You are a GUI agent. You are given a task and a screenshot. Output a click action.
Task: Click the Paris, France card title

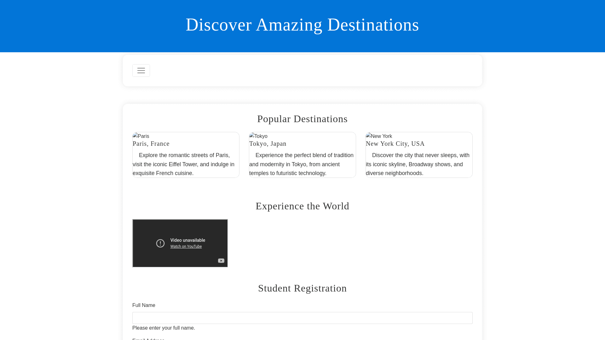(151, 144)
